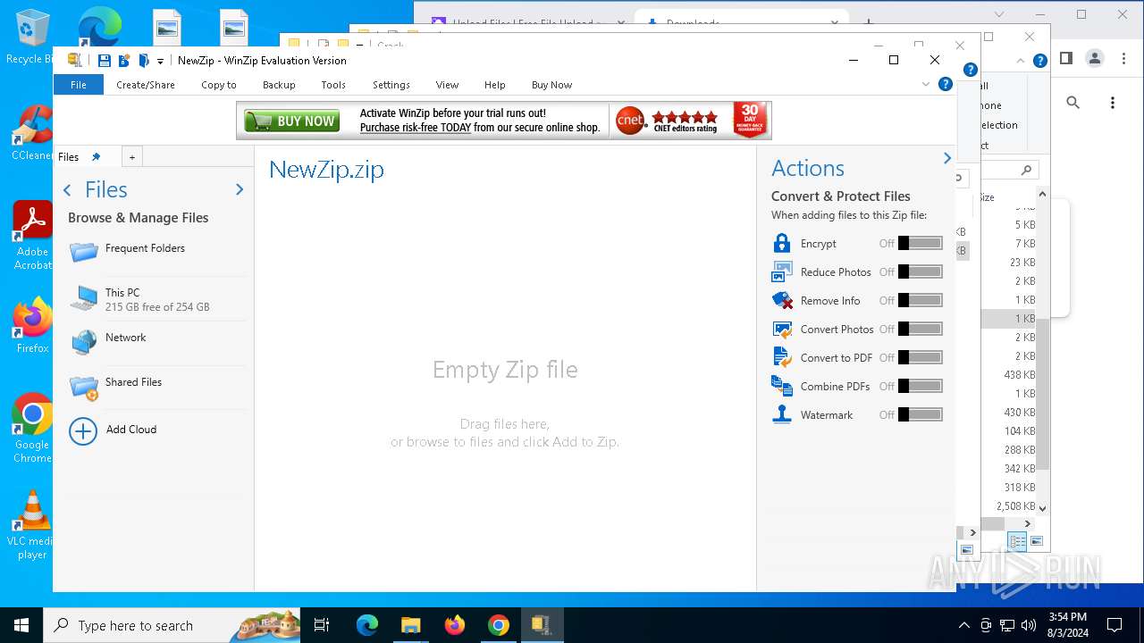1144x643 pixels.
Task: Open the Create/Share tab
Action: pyautogui.click(x=146, y=85)
